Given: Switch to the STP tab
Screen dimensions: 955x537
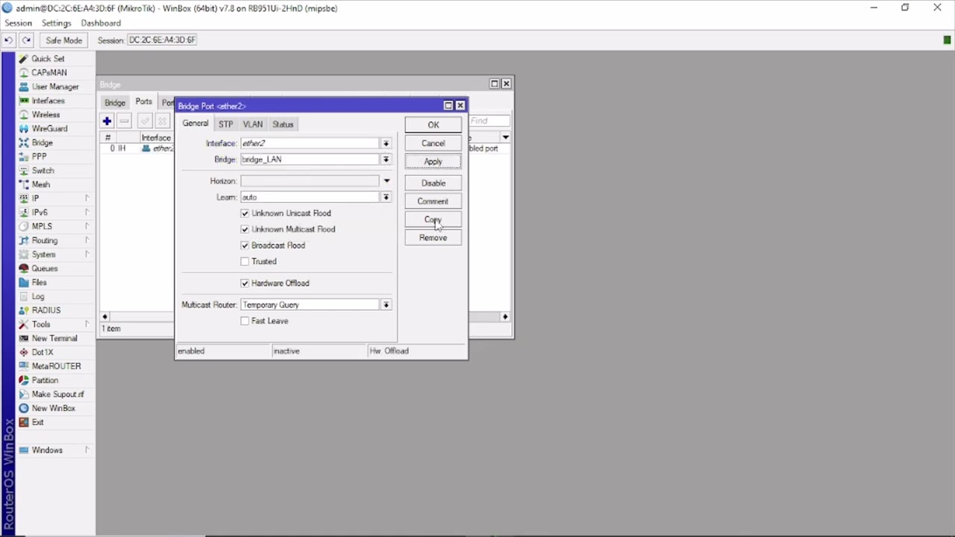Looking at the screenshot, I should point(225,125).
